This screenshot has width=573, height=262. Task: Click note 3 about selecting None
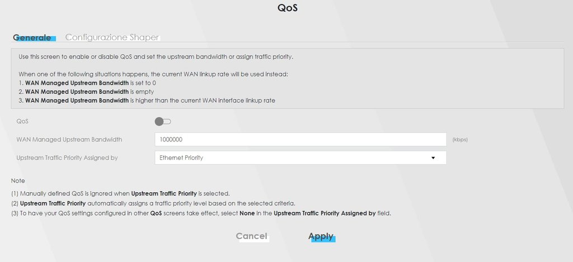pos(201,214)
